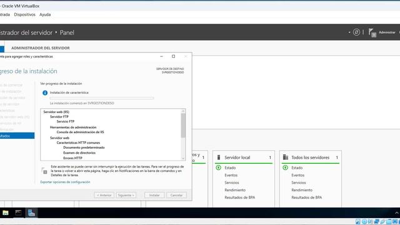Click the VirtualBox network status icon

[x=376, y=222]
